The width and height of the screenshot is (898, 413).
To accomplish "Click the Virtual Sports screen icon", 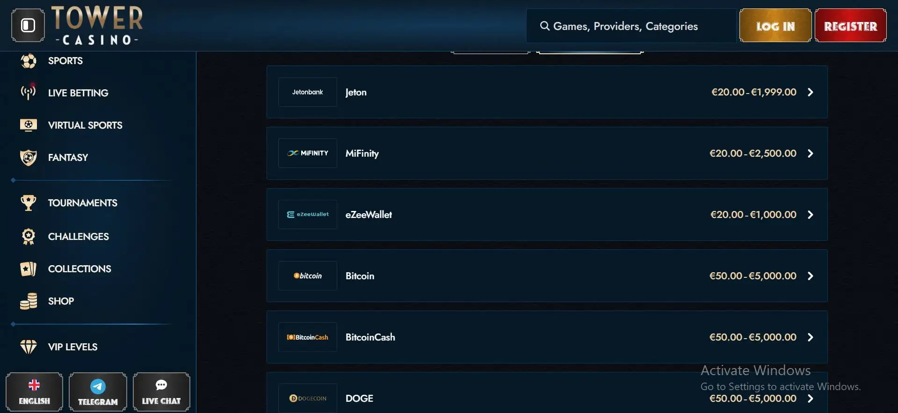I will [x=29, y=125].
